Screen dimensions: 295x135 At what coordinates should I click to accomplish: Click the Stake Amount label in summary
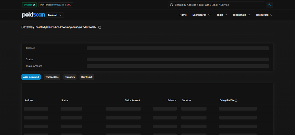34,66
